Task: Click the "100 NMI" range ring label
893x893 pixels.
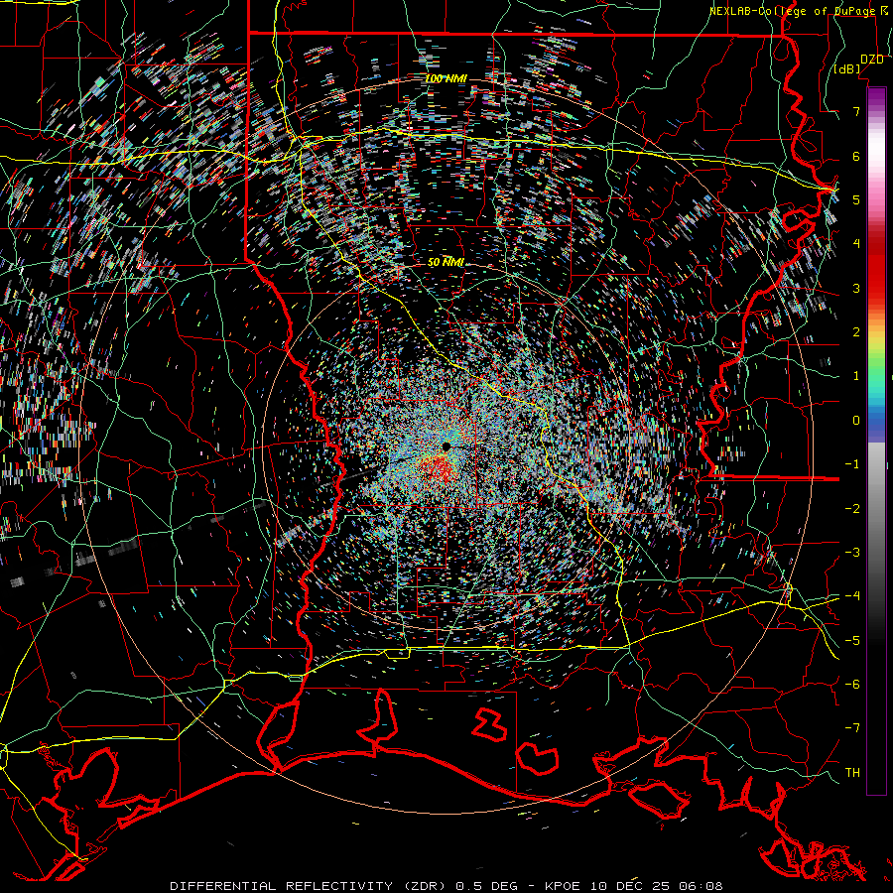Action: [446, 78]
